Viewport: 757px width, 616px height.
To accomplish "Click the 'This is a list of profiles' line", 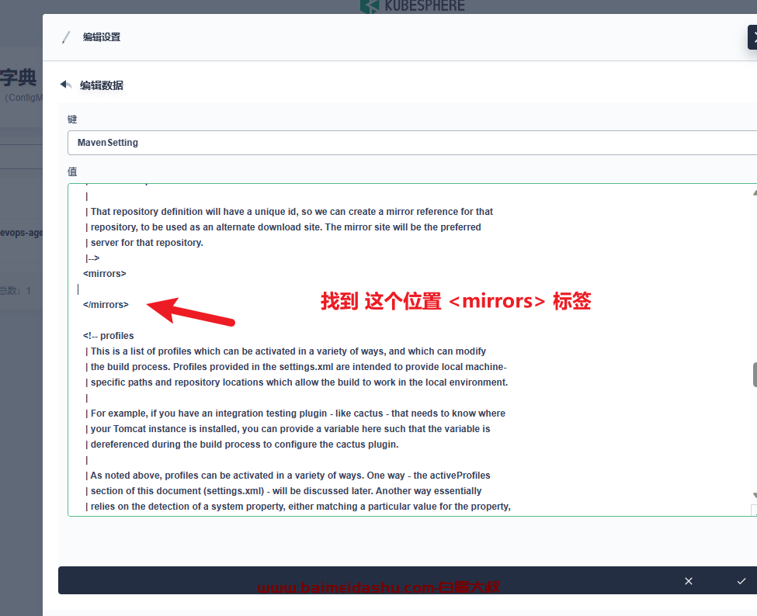I will [285, 351].
